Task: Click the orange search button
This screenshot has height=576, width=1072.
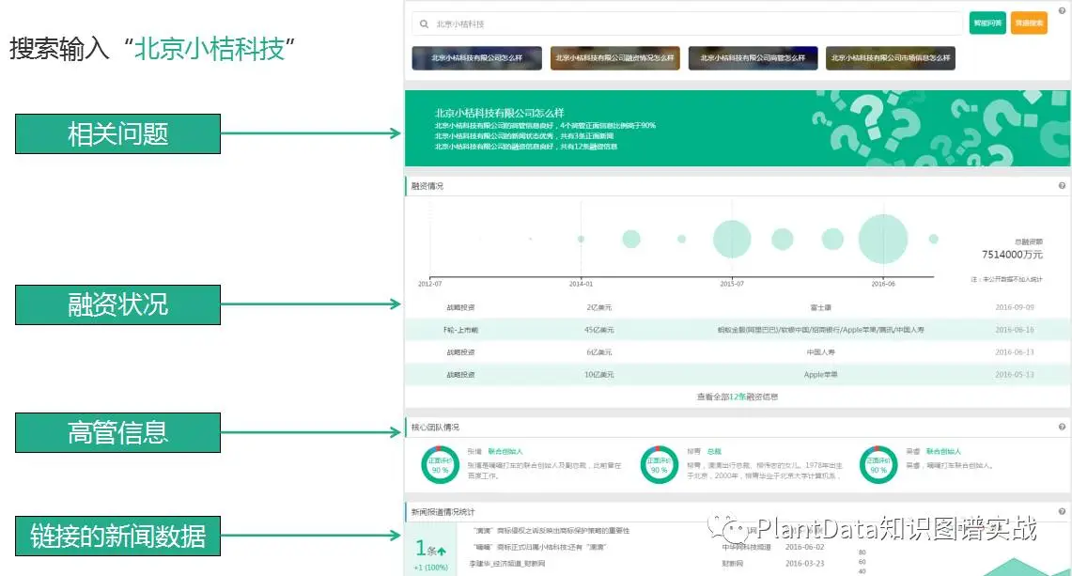Action: coord(1029,23)
